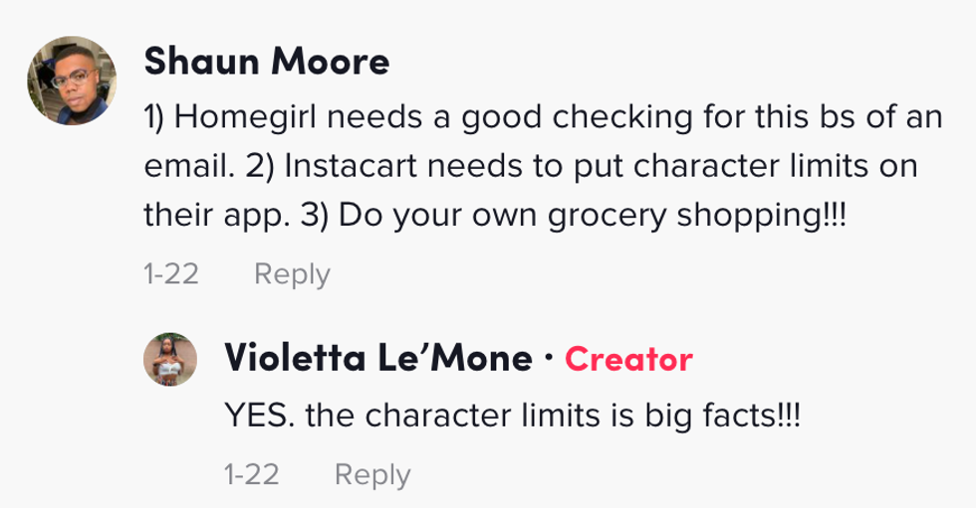Click the pink Creator badge

pyautogui.click(x=628, y=359)
